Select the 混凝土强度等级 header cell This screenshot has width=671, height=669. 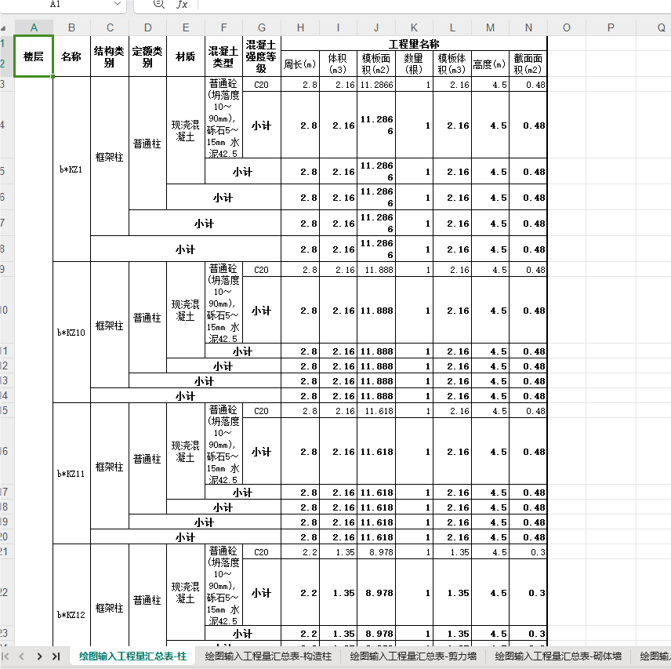click(x=262, y=56)
